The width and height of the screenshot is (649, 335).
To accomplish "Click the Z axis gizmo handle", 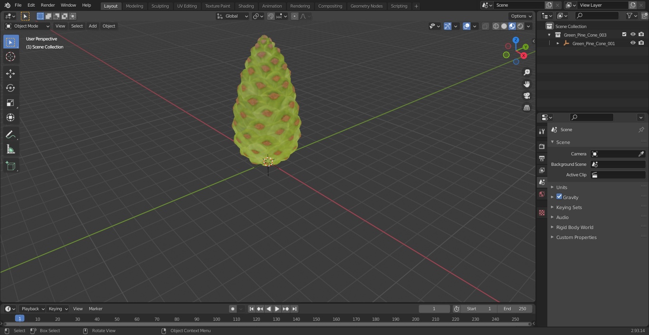I will pyautogui.click(x=516, y=40).
